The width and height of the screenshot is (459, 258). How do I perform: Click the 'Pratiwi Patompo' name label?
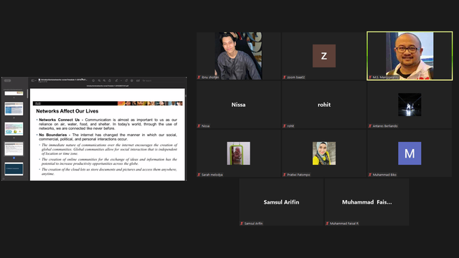pos(298,175)
